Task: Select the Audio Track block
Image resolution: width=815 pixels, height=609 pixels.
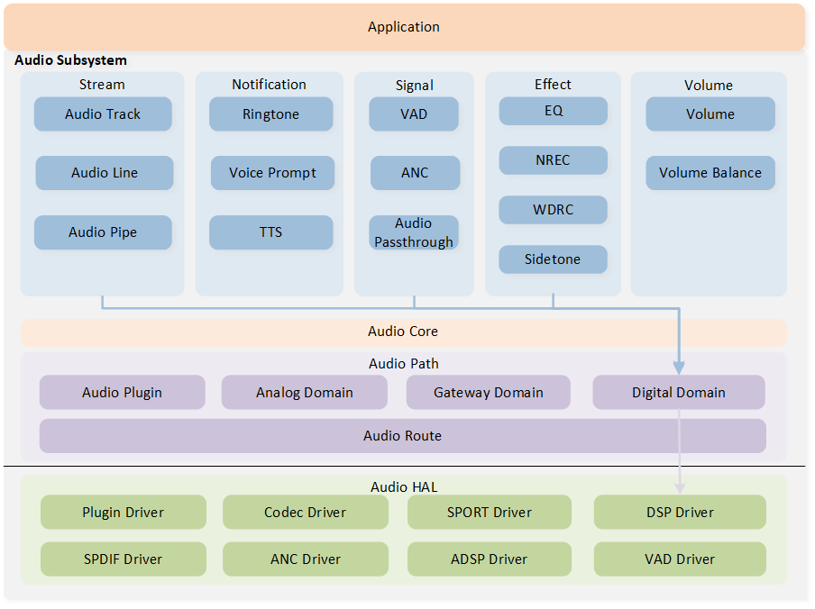Action: (x=103, y=114)
